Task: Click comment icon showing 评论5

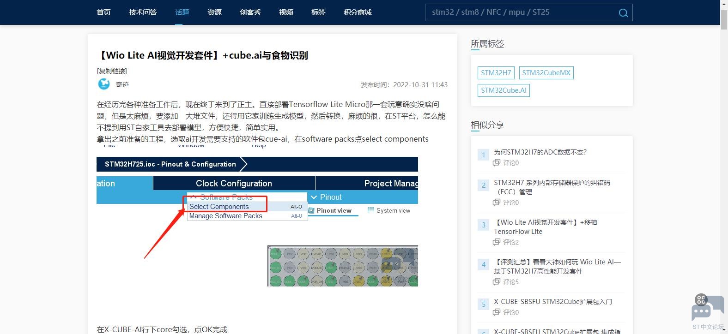Action: [497, 281]
